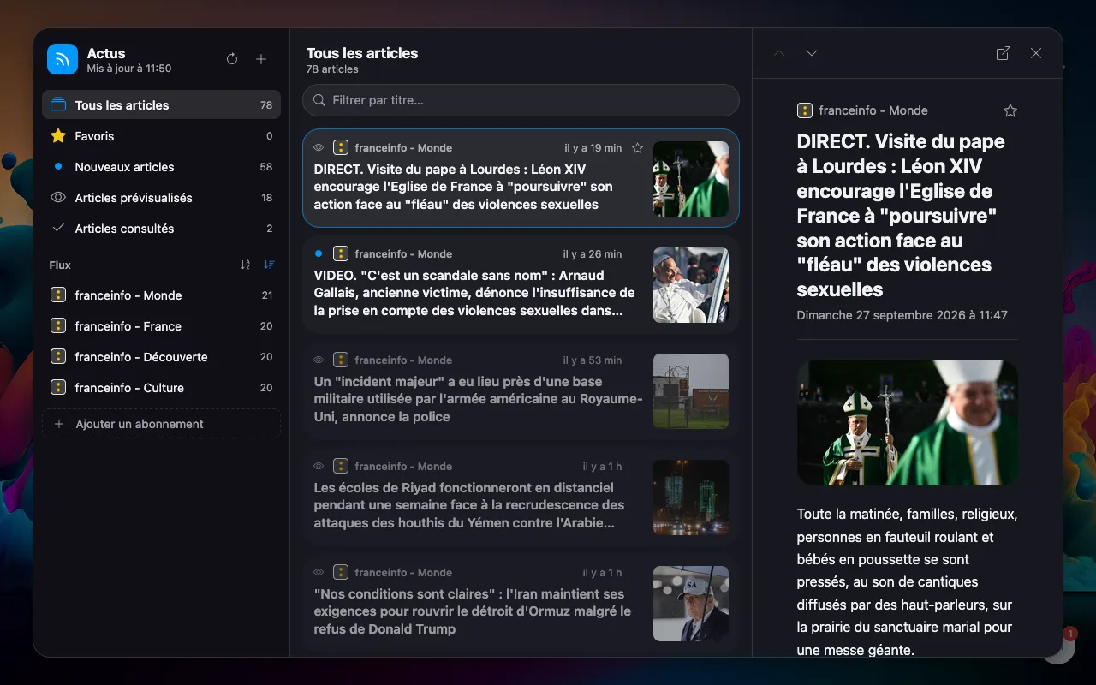Screen dimensions: 1096x685
Task: Click the plus icon in Ajouter un abonnement
Action: [59, 424]
